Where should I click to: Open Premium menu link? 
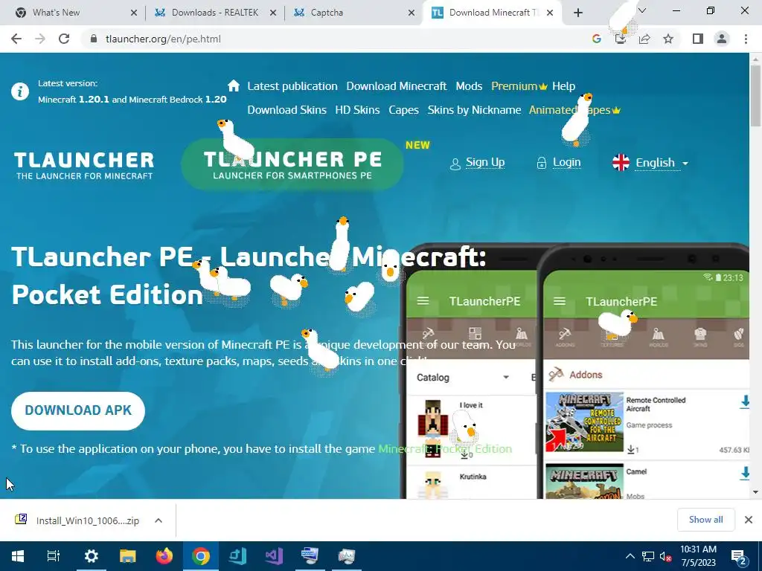(x=519, y=86)
